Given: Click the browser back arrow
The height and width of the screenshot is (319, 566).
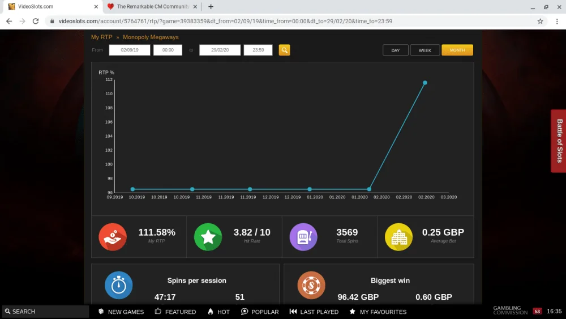Looking at the screenshot, I should coord(9,21).
